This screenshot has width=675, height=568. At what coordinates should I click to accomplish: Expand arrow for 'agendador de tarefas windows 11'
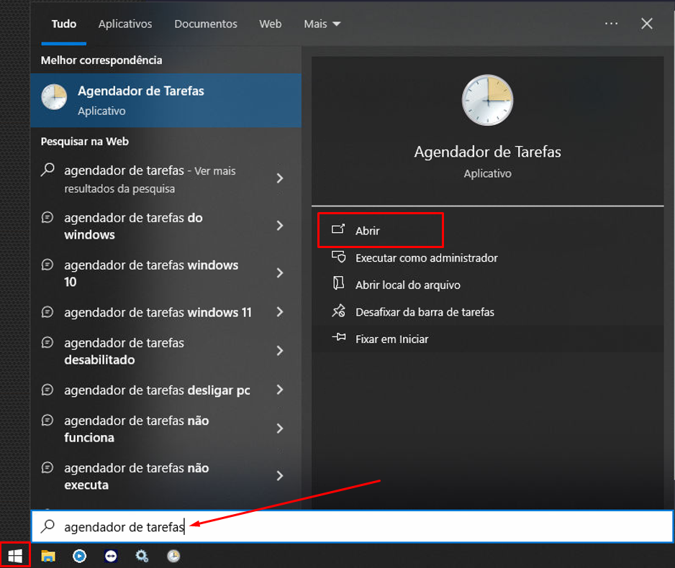point(280,312)
